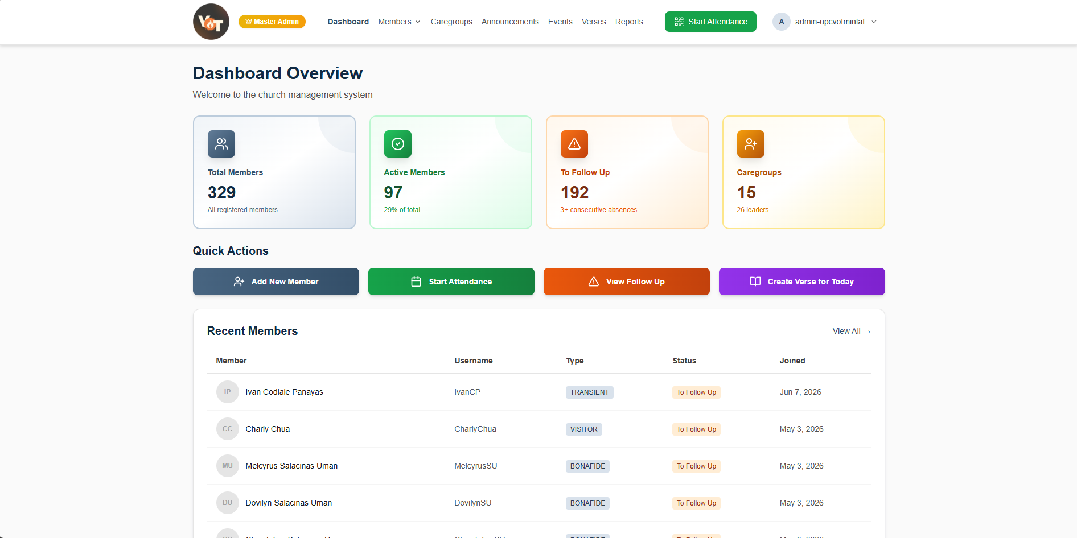
Task: Click the Status column header
Action: pos(684,361)
